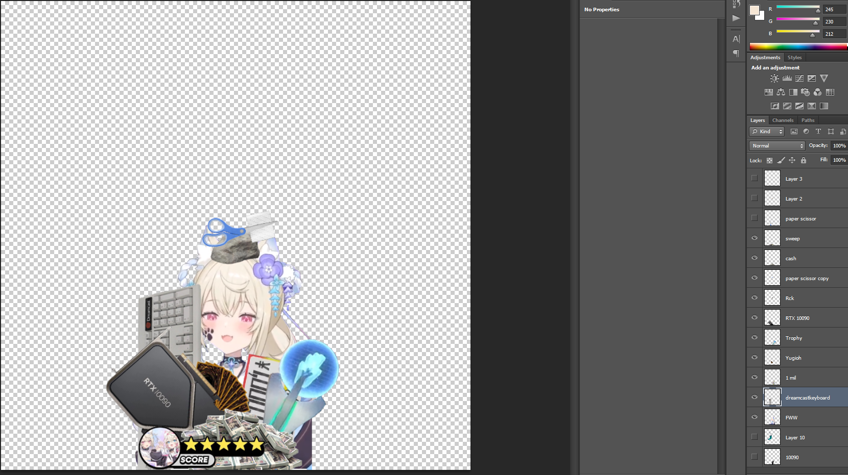Switch to the Paths tab
The width and height of the screenshot is (848, 475).
[808, 120]
